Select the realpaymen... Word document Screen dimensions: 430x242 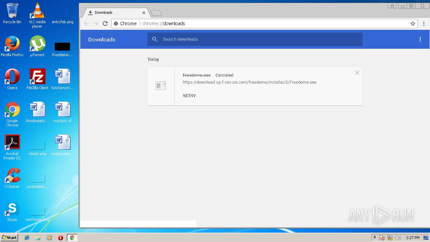[62, 145]
